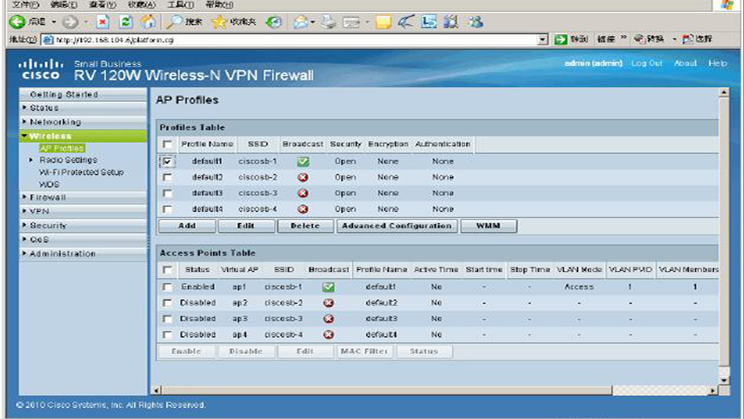Viewport: 744px width, 419px height.
Task: Open the browser Home page icon
Action: click(x=148, y=22)
